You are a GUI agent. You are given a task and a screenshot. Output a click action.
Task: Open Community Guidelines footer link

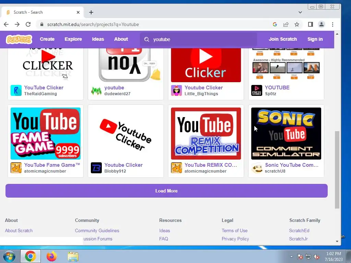click(x=97, y=230)
